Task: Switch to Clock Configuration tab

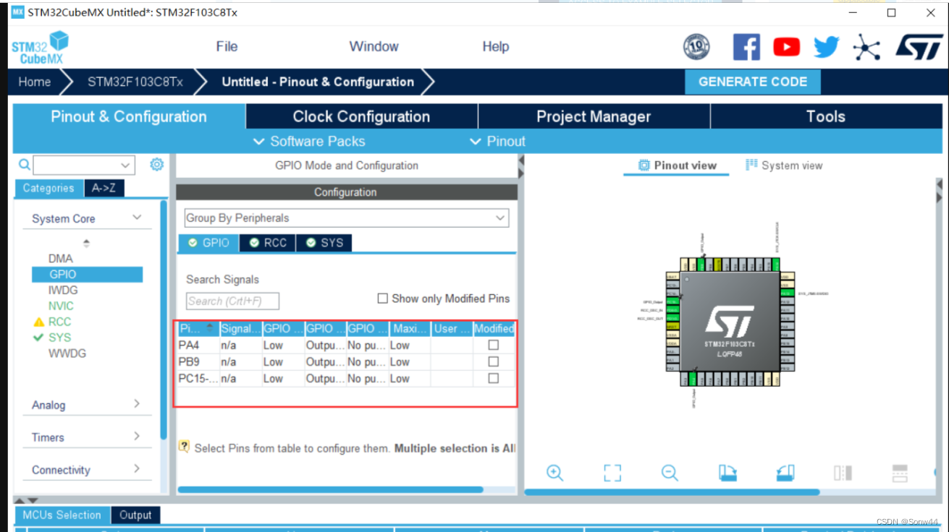Action: [x=361, y=116]
